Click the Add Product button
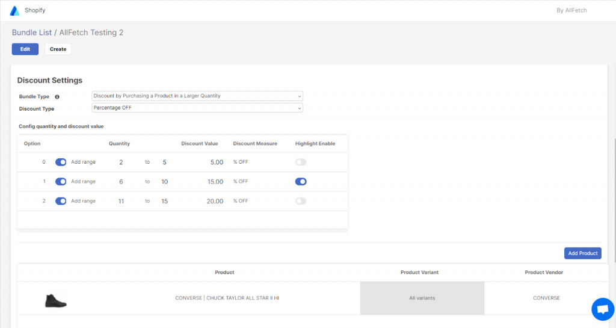Screen dimensions: 616x328 (x=582, y=253)
